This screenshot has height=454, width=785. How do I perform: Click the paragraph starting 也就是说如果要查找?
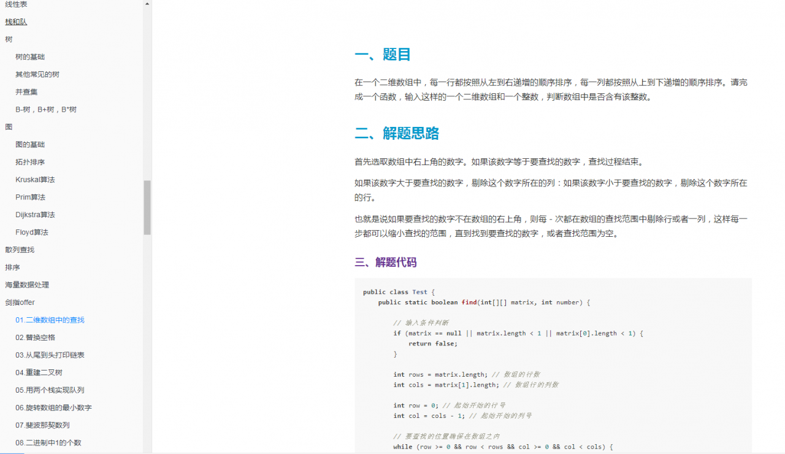pyautogui.click(x=551, y=226)
